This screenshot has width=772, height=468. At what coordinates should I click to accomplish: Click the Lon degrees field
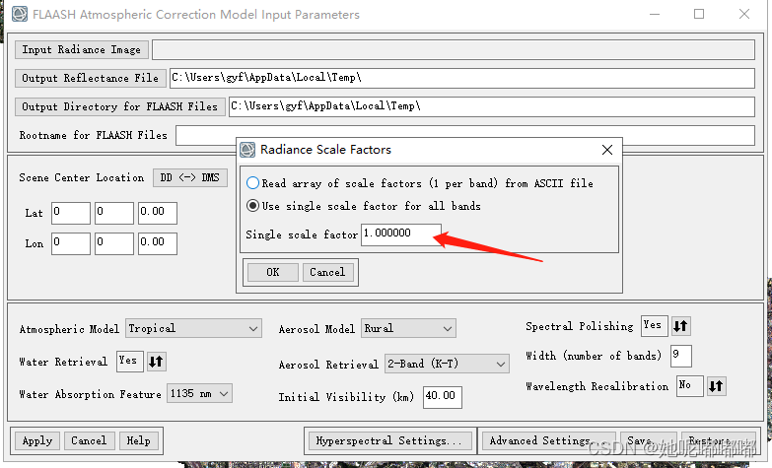click(71, 243)
